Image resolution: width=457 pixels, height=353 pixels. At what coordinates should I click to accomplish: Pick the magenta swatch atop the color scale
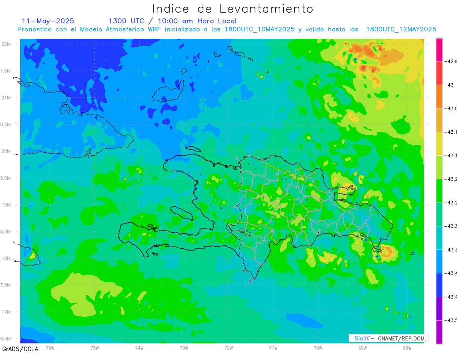point(439,50)
